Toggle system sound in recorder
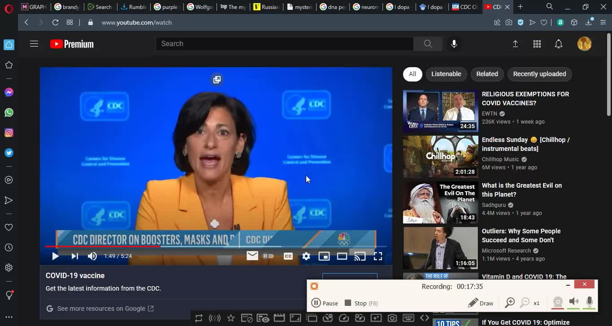This screenshot has width=612, height=326. (x=574, y=302)
